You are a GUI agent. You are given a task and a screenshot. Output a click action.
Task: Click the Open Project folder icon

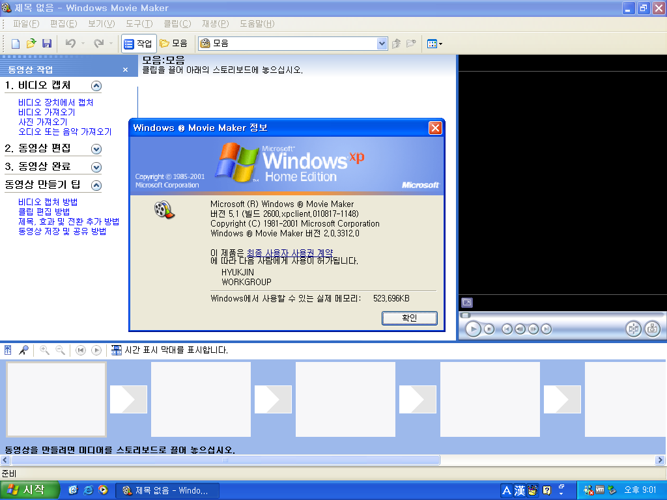pyautogui.click(x=31, y=44)
